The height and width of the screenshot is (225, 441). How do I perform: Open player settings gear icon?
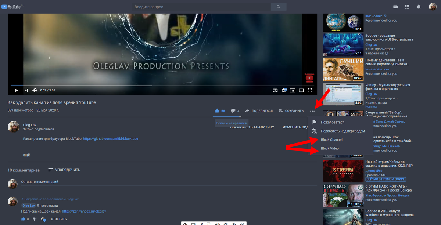point(284,90)
